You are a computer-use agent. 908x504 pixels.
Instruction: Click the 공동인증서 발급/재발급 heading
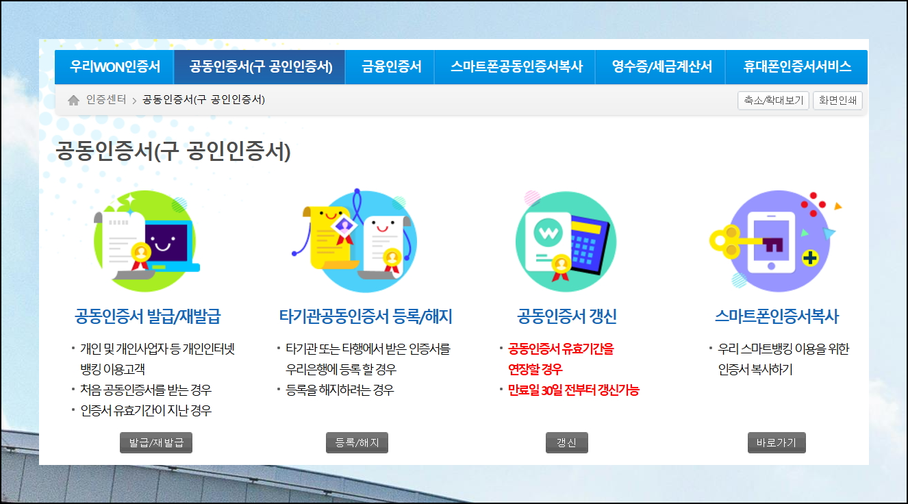148,316
